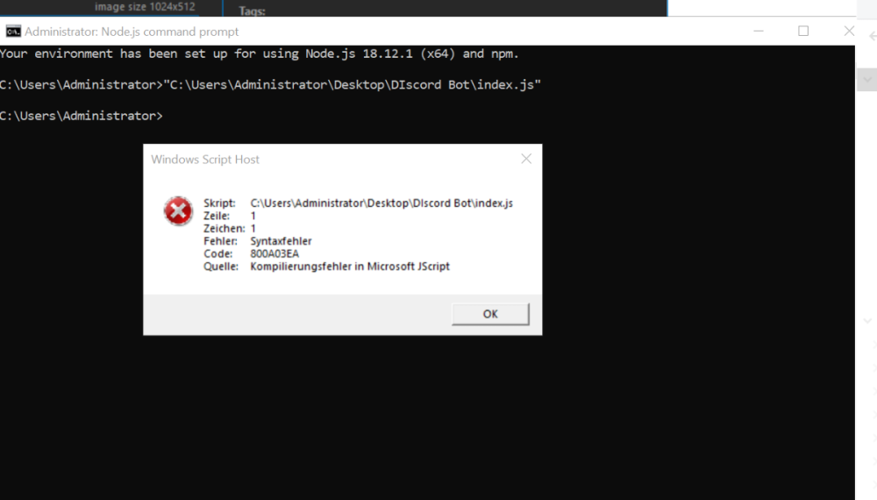Close the Windows Script Host dialog
877x500 pixels.
(x=526, y=159)
